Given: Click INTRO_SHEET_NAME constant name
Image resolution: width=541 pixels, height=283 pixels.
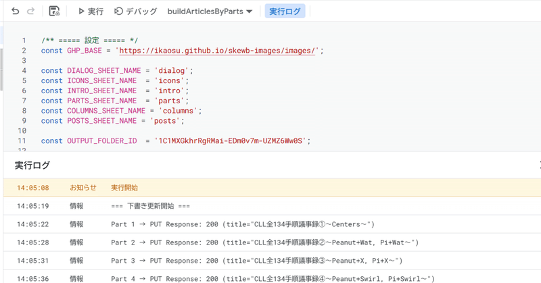Looking at the screenshot, I should [102, 91].
